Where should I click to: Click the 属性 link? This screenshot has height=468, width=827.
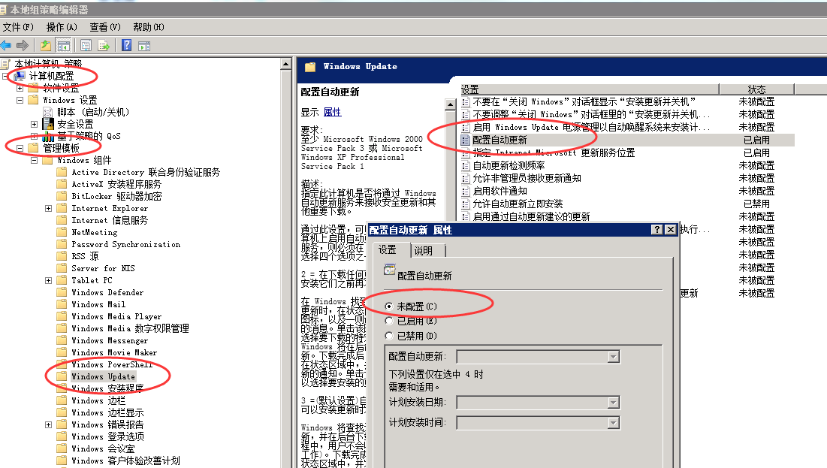(x=332, y=112)
